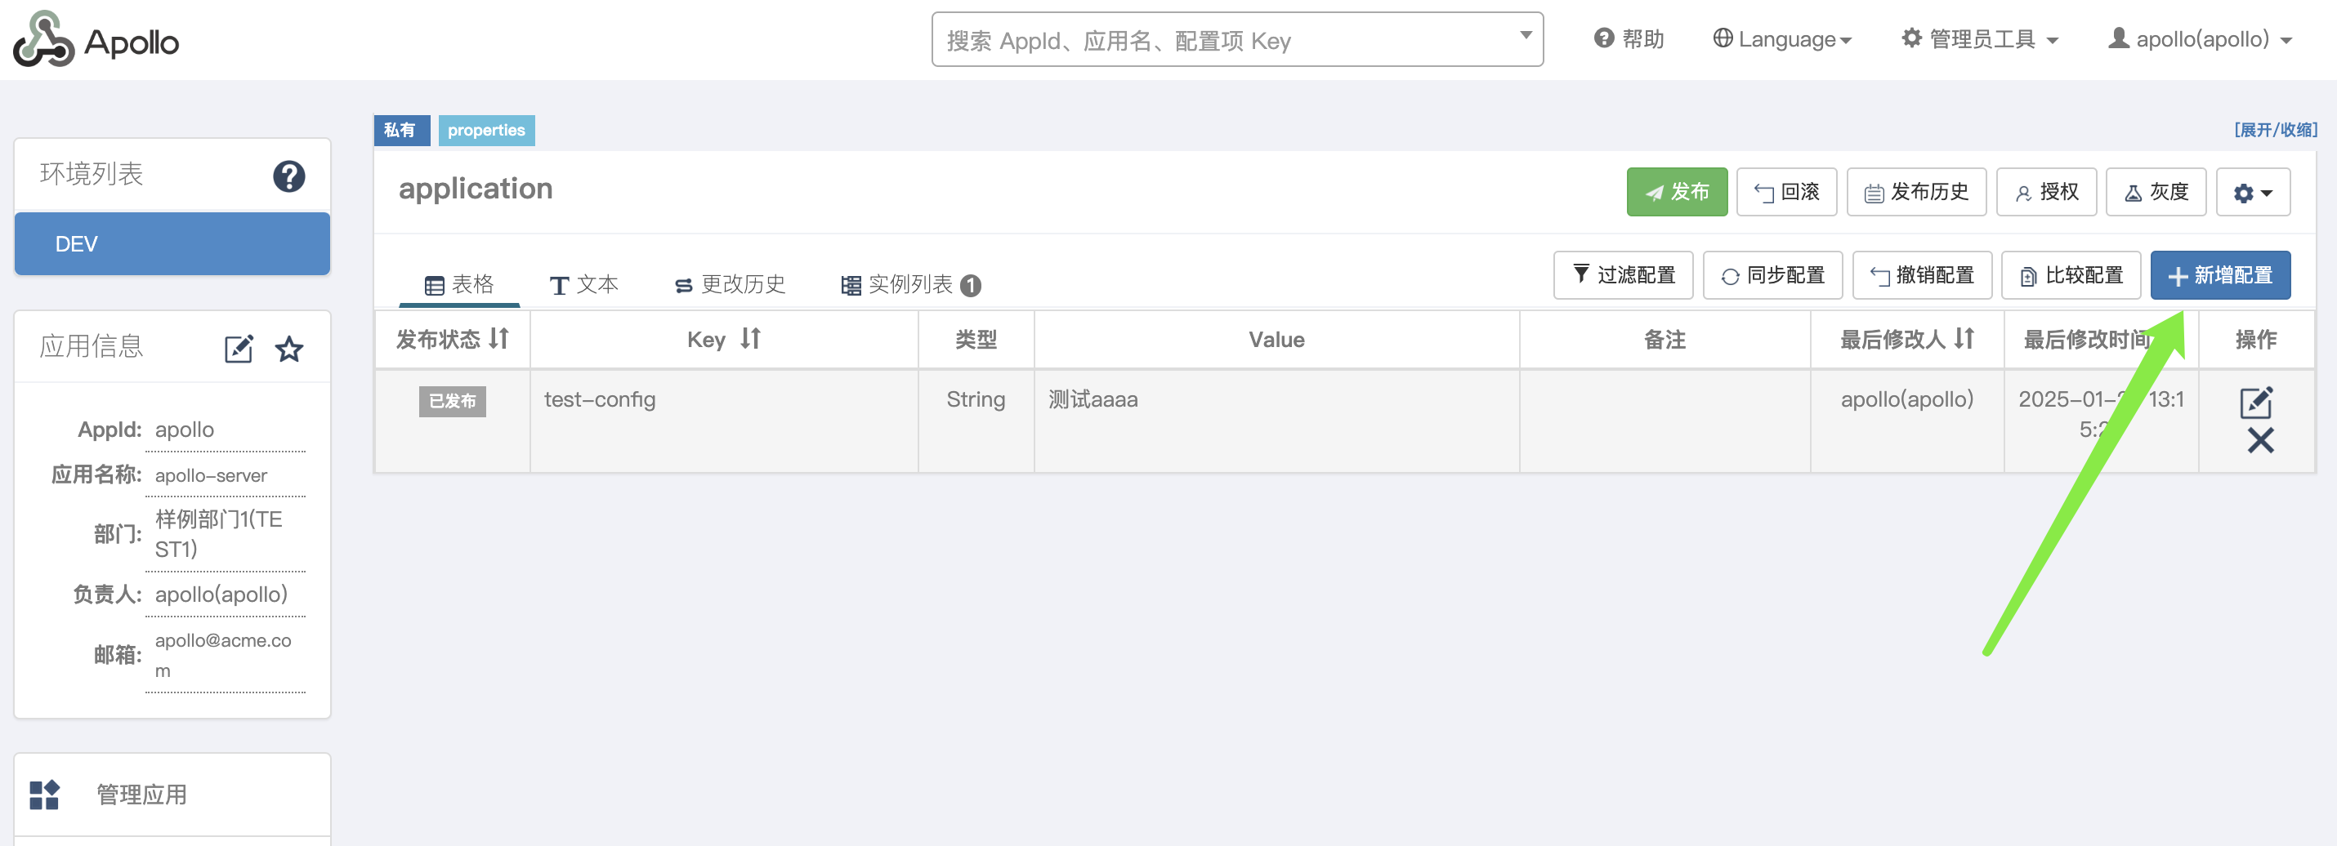Favorite the app with star icon
This screenshot has height=846, width=2337.
289,348
